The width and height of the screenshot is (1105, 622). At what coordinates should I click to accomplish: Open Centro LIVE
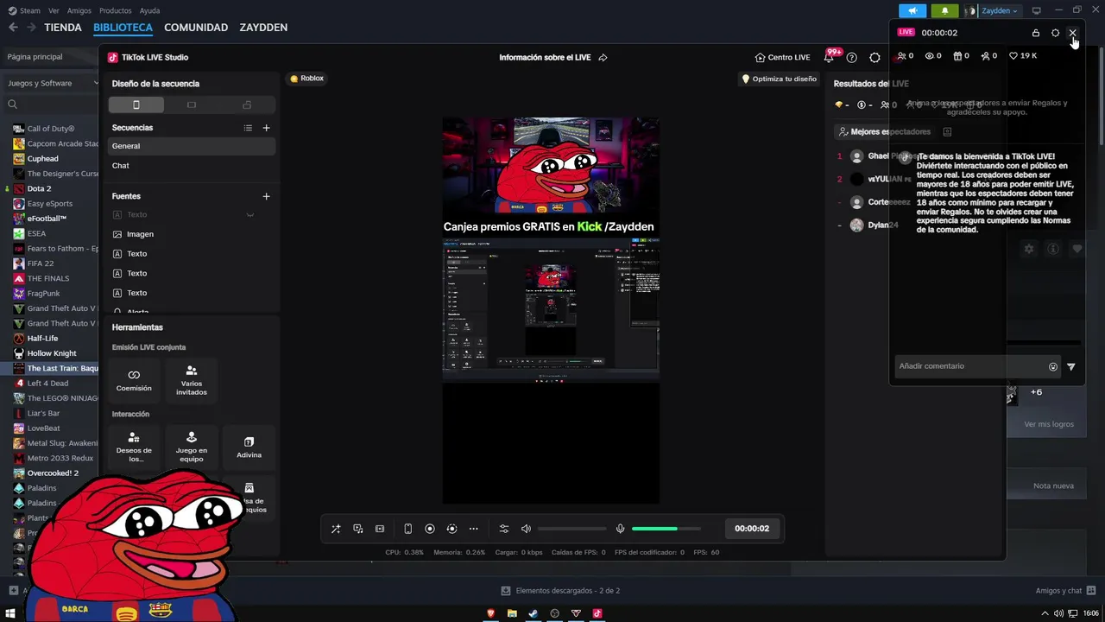coord(782,58)
